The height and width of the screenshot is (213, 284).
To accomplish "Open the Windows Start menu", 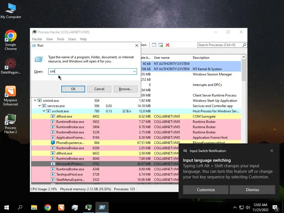I will click(7, 207).
